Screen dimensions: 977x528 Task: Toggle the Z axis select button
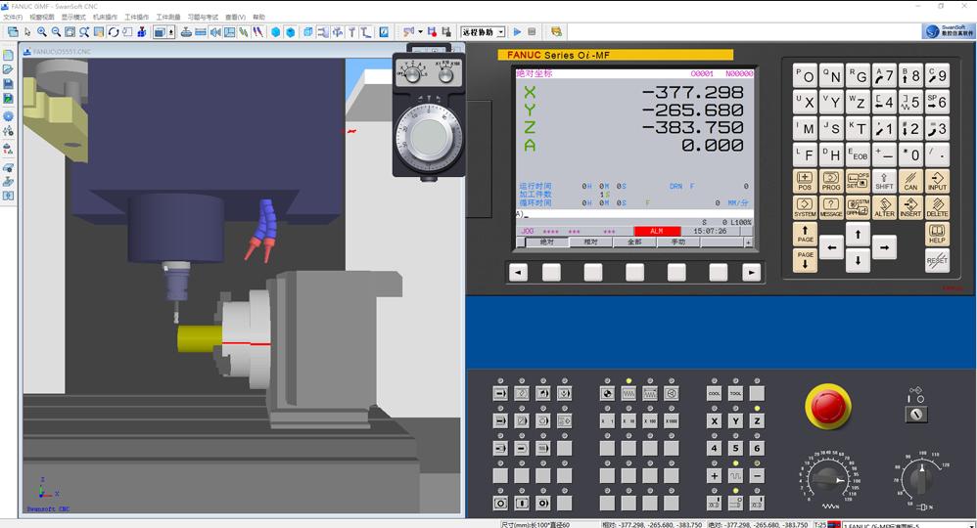[x=756, y=420]
